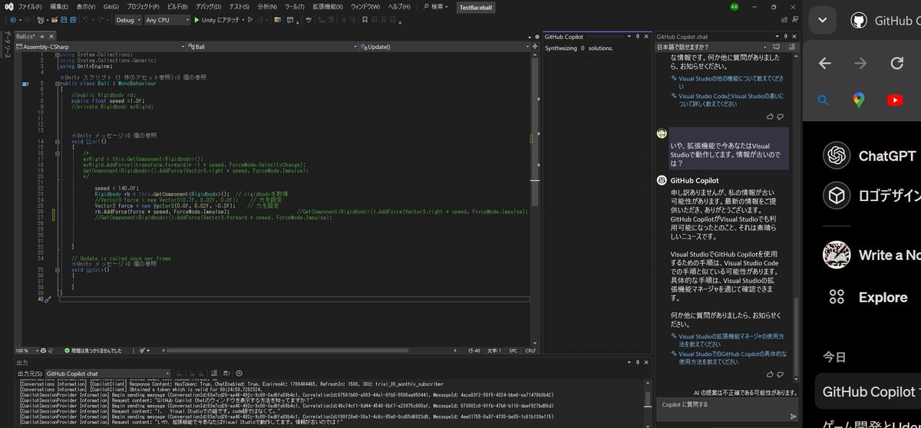The image size is (921, 428).
Task: Click thumbs down on the latest Copilot reply
Action: click(x=780, y=374)
